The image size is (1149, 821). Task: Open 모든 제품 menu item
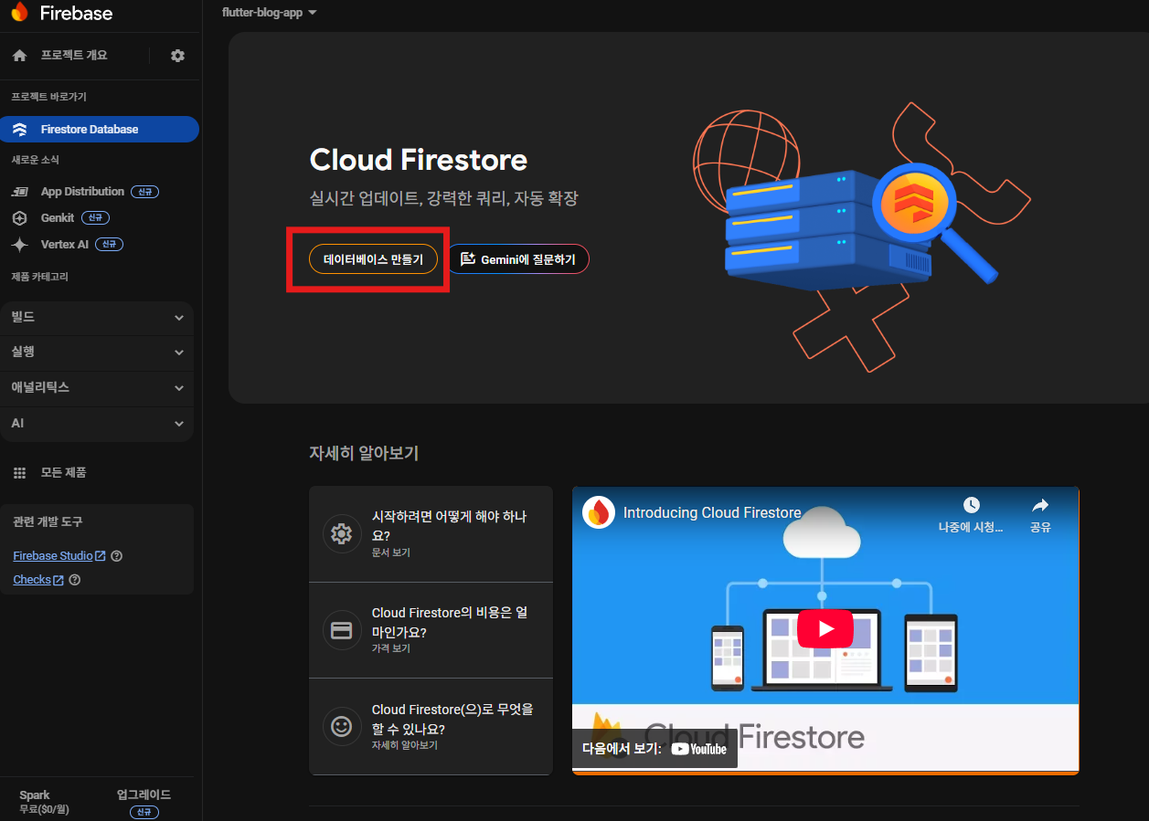pyautogui.click(x=63, y=473)
